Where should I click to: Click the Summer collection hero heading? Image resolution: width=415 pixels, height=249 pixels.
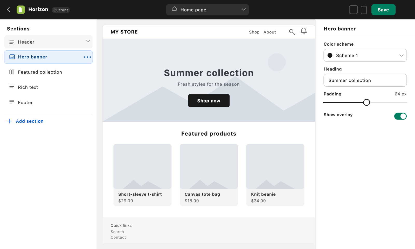pos(209,73)
